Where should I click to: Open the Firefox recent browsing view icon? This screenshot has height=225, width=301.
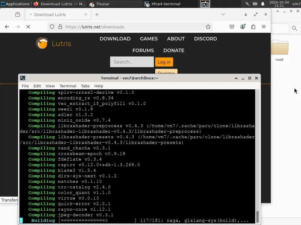click(x=17, y=15)
